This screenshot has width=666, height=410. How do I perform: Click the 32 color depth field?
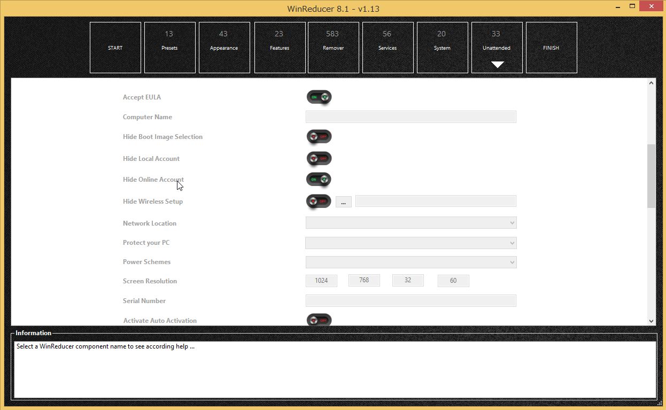(x=408, y=280)
